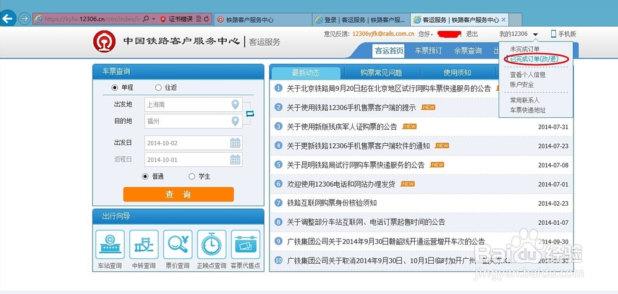Open the 车票预订 navigation tab

coord(428,51)
